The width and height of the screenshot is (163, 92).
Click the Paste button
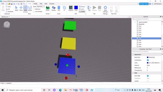click(x=3, y=8)
